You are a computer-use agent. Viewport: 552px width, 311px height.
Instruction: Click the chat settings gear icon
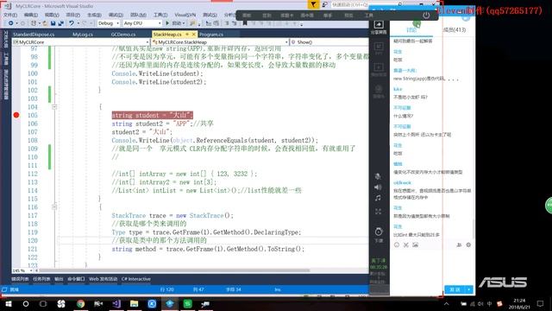(x=468, y=244)
